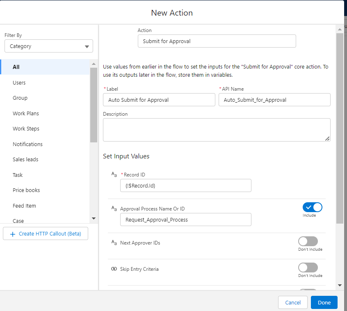Select the Users category
Image resolution: width=347 pixels, height=311 pixels.
pos(19,82)
